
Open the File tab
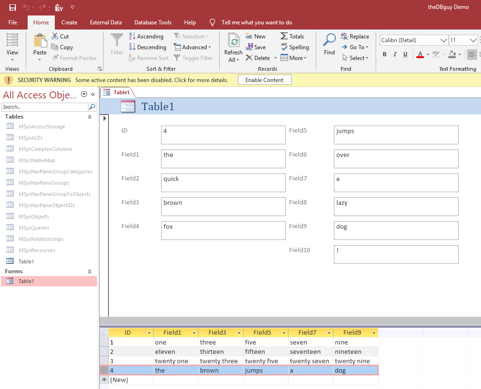(x=13, y=22)
